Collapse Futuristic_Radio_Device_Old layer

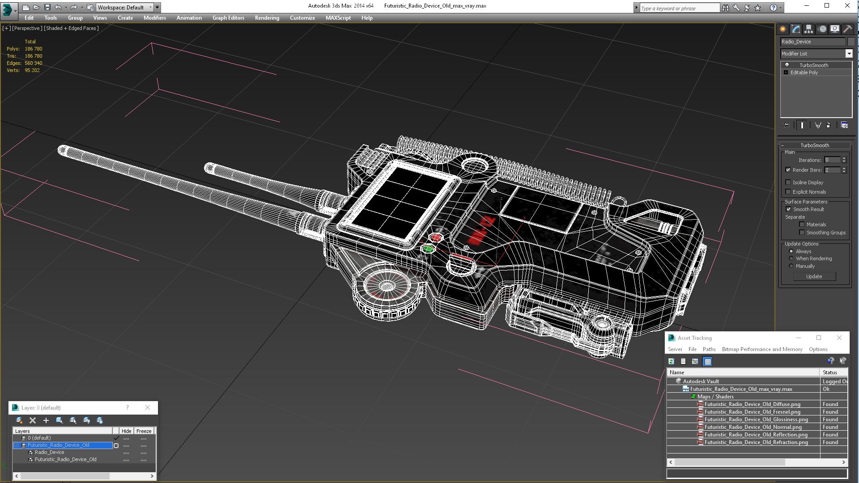[x=17, y=445]
